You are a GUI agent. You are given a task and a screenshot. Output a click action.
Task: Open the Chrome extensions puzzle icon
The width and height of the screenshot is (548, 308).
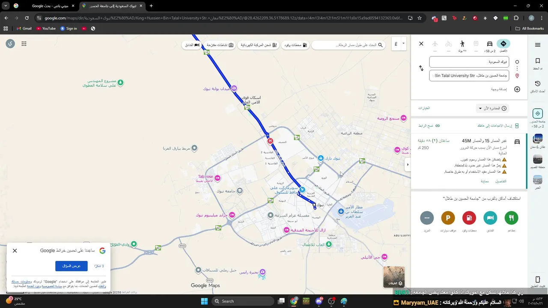coord(516,18)
